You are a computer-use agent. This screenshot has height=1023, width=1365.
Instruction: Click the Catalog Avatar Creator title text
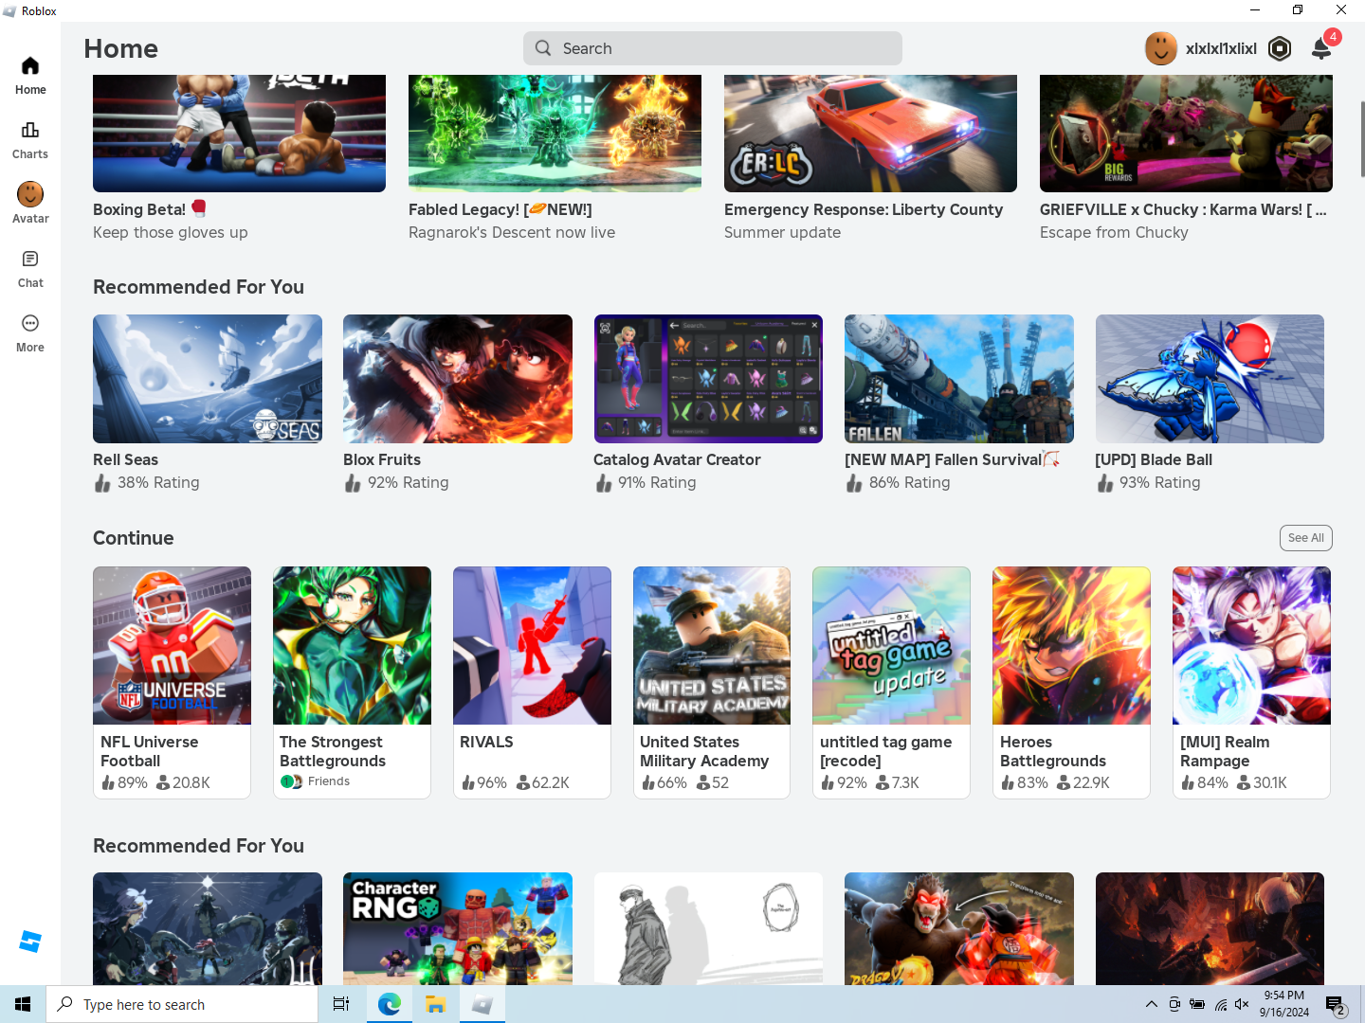pos(677,459)
